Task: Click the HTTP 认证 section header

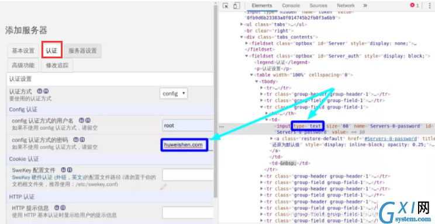Action: coord(22,197)
